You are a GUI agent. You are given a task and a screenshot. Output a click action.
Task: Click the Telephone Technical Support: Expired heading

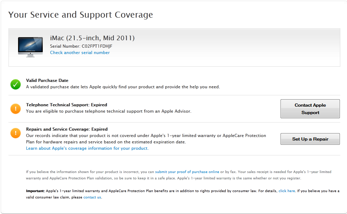66,105
